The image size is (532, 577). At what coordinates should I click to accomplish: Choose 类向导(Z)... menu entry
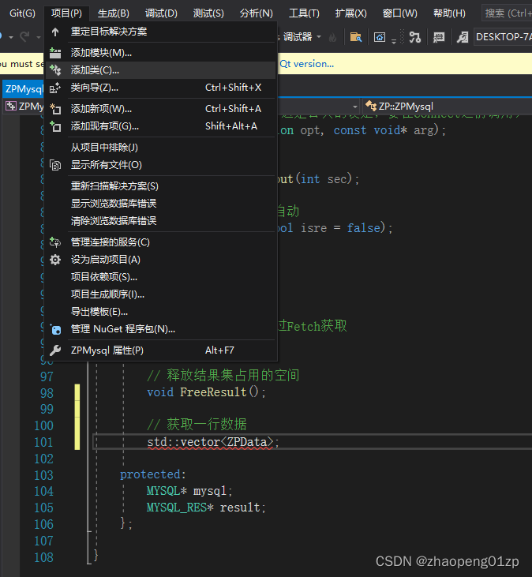(161, 88)
